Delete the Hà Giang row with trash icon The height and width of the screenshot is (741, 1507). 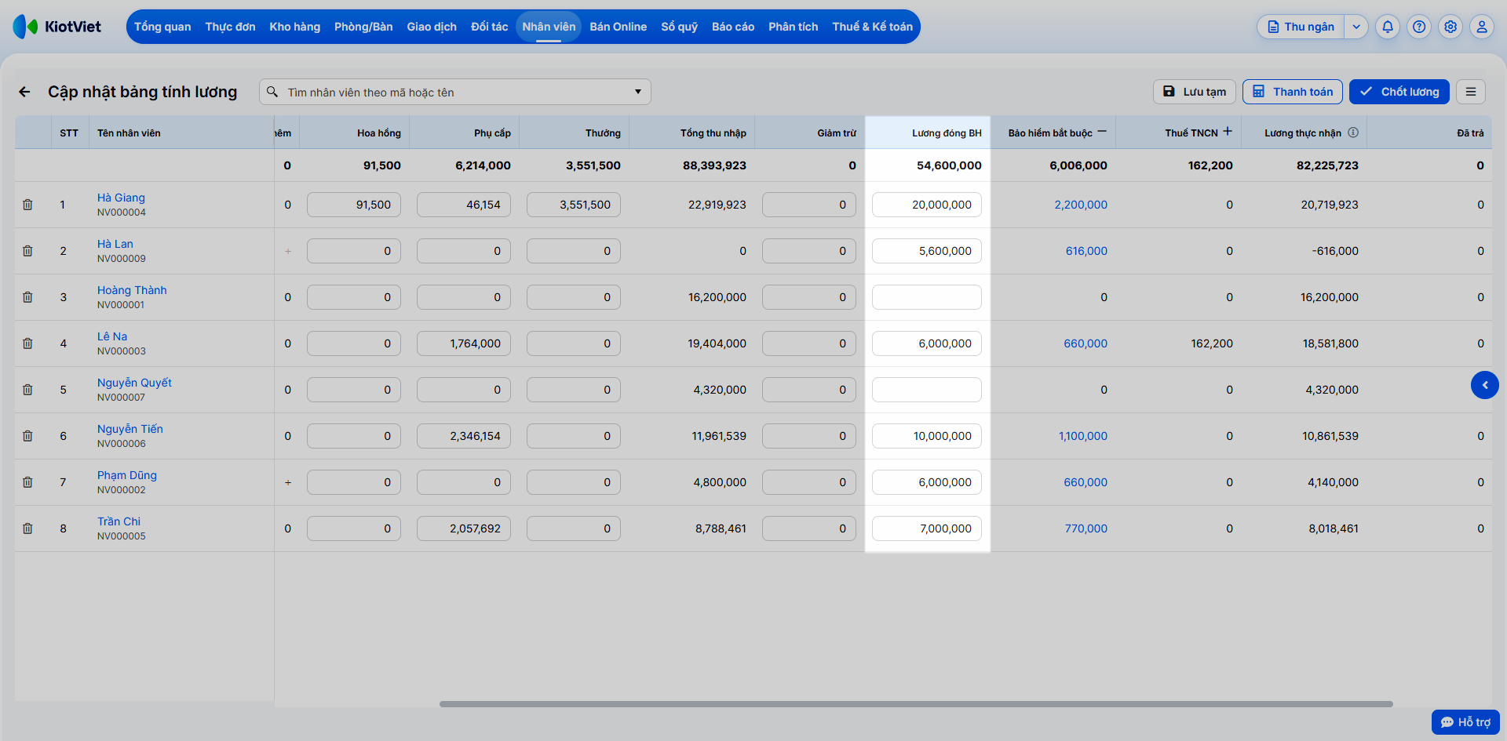27,205
